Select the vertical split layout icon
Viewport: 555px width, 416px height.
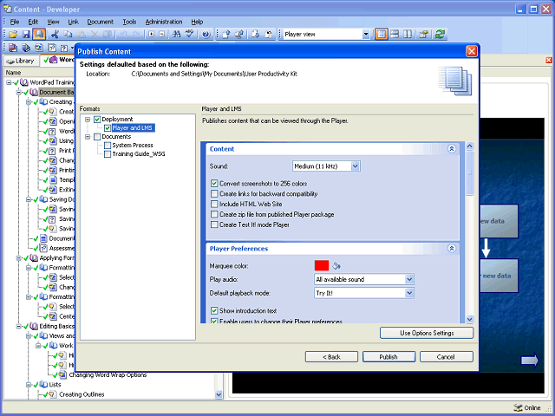[x=408, y=34]
